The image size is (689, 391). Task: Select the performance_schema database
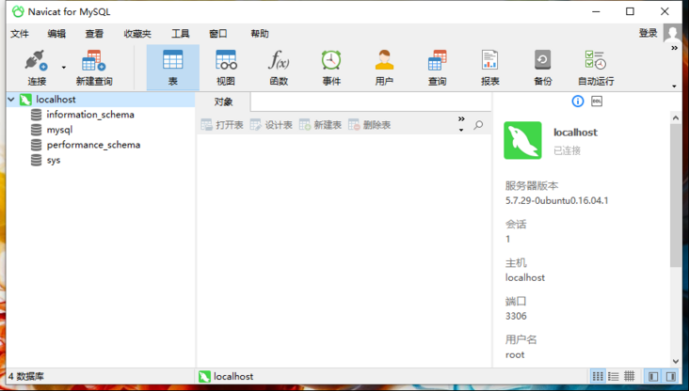[x=93, y=145]
